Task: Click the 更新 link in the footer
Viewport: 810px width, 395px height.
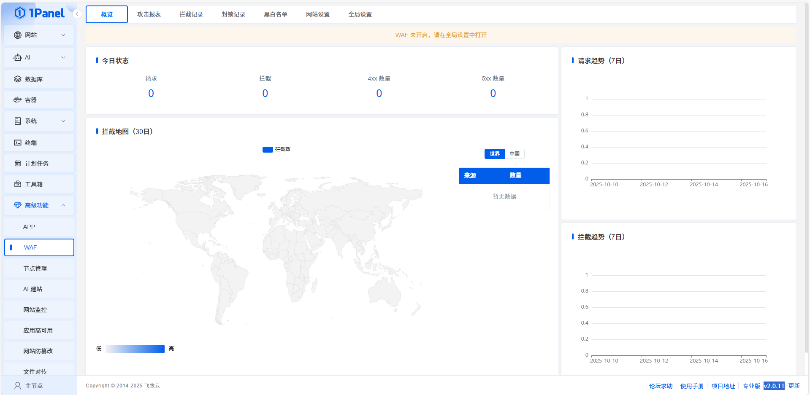Action: click(794, 386)
